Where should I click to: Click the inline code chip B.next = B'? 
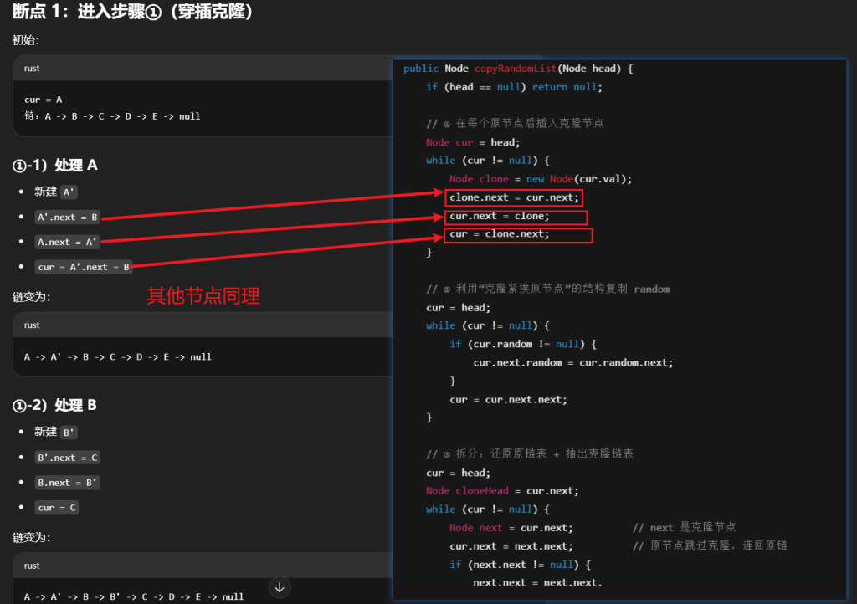[x=68, y=483]
